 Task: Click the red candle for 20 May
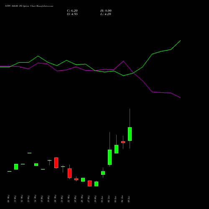coord(56,163)
